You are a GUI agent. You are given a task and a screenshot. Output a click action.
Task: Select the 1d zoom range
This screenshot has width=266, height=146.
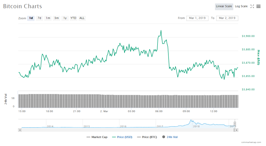point(31,18)
